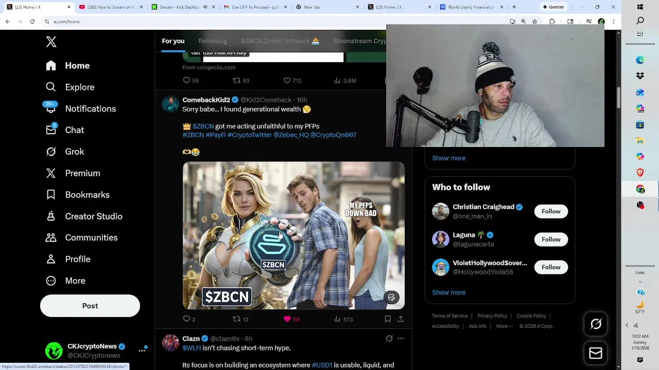This screenshot has height=370, width=659.
Task: Open the floating messages envelope button
Action: [x=596, y=353]
